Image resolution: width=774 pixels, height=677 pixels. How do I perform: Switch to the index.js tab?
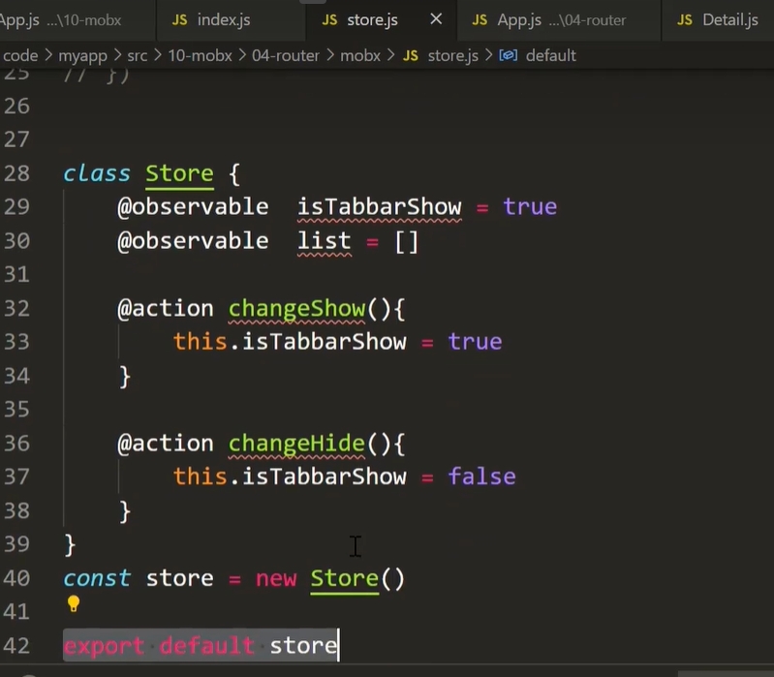coord(223,19)
